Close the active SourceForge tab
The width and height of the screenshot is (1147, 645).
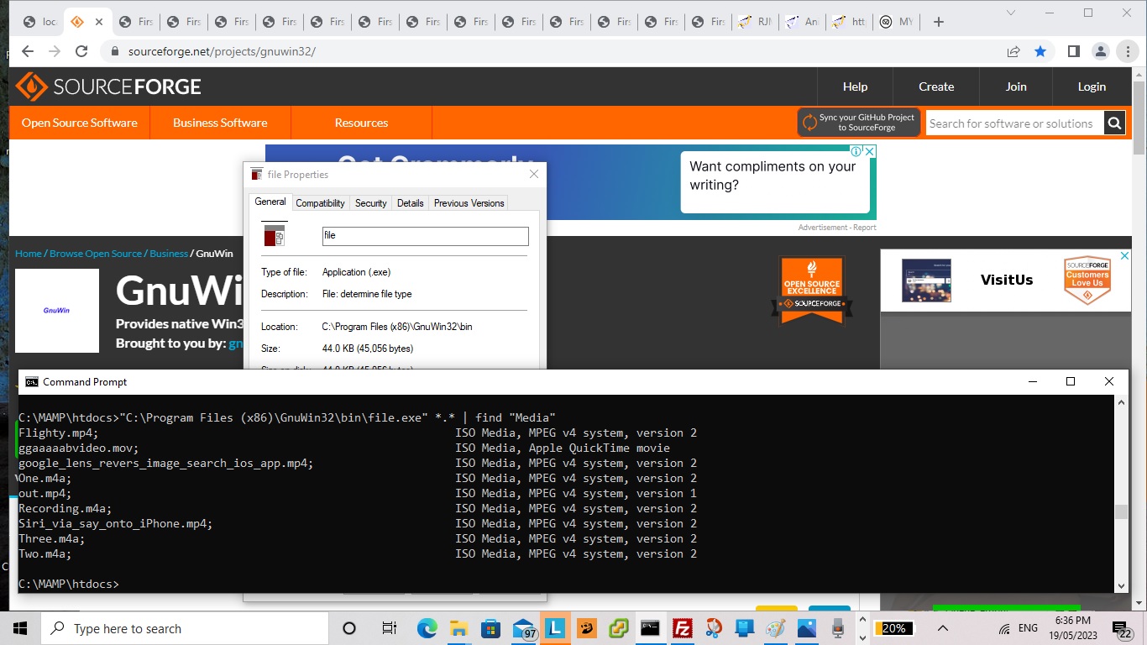[99, 22]
